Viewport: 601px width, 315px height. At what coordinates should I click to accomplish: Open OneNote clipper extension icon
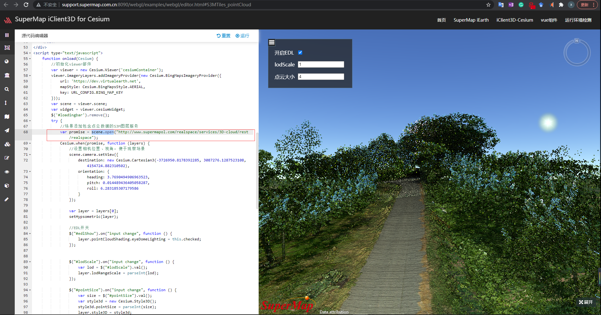tap(511, 5)
